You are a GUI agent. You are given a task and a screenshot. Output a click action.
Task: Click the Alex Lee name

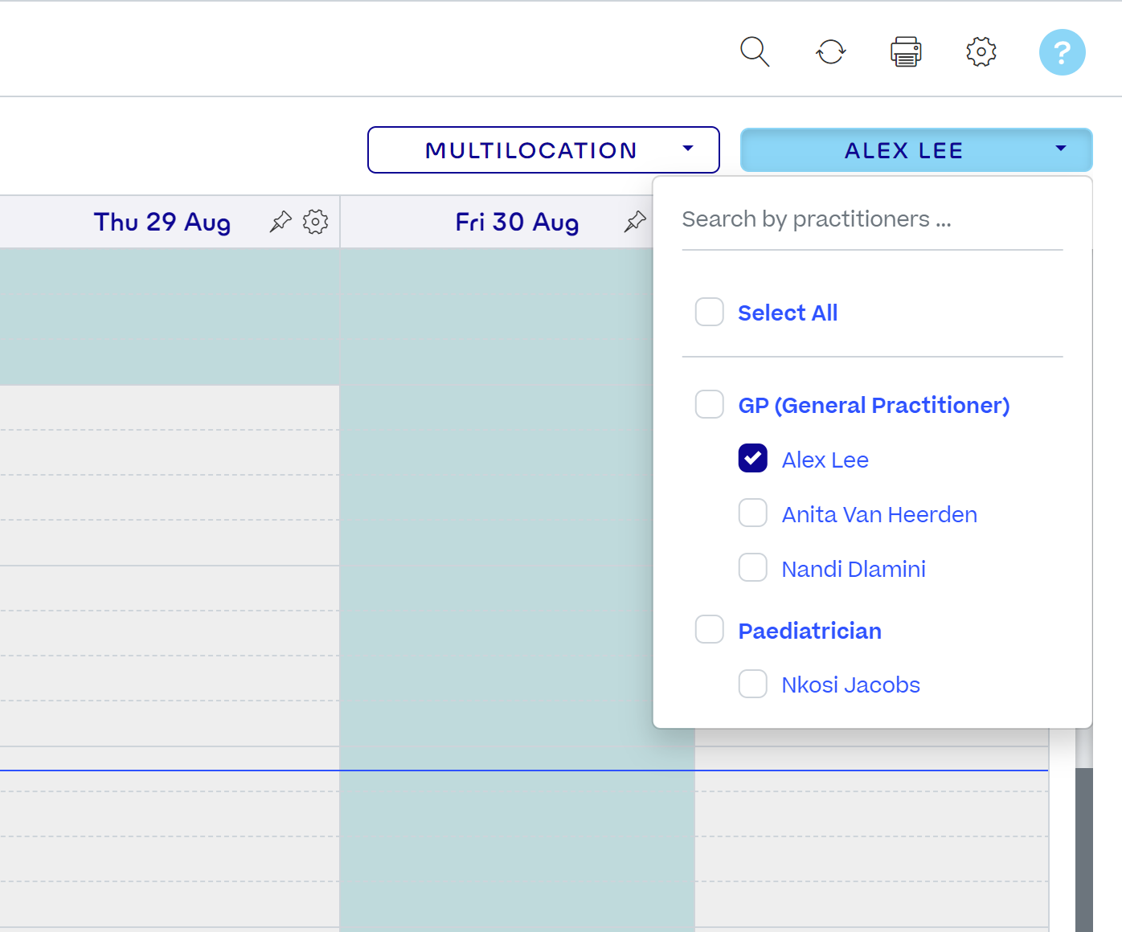825,460
